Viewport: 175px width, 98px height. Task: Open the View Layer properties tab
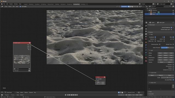click(x=146, y=34)
